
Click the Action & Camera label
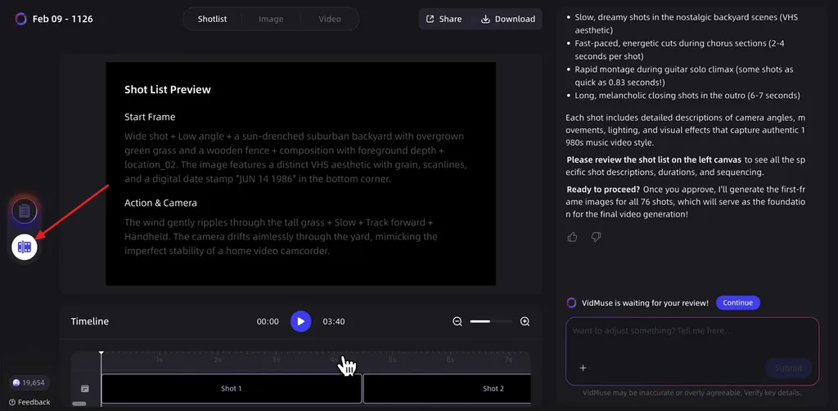[x=161, y=203]
